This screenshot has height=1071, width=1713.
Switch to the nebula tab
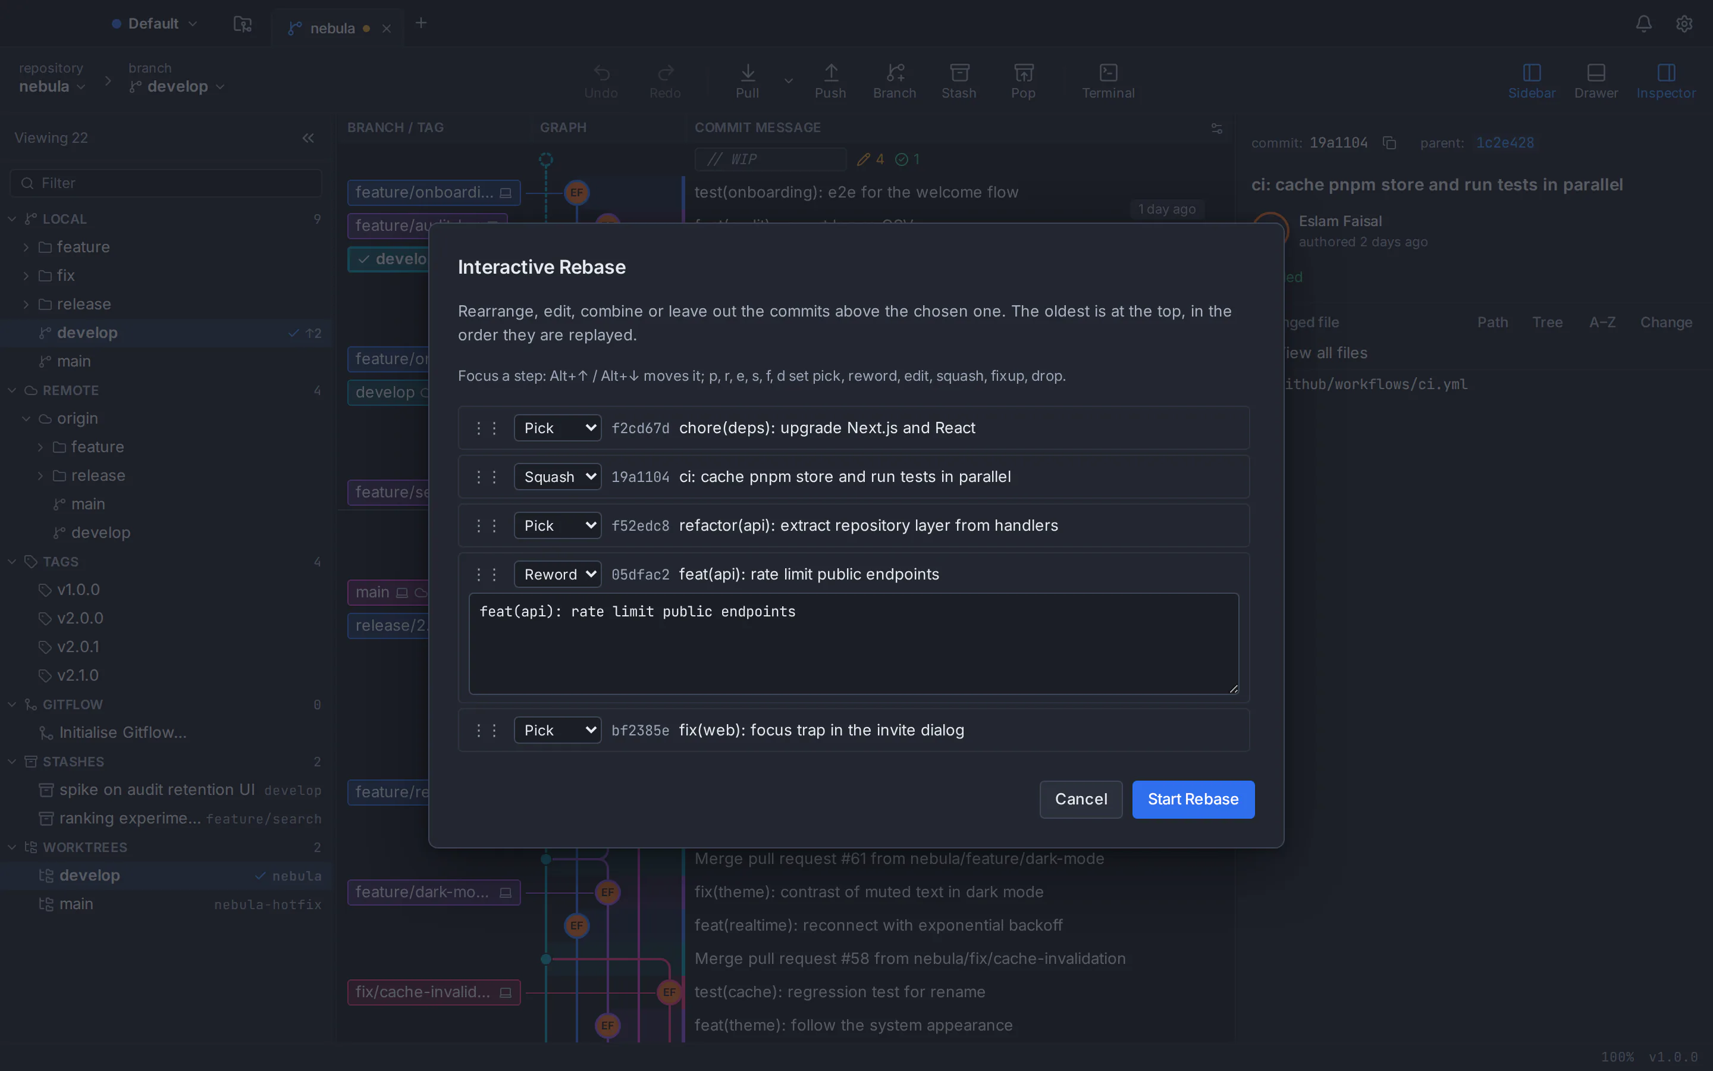pos(332,29)
